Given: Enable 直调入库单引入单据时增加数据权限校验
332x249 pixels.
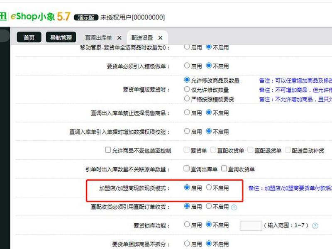Looking at the screenshot, I should click(187, 131).
